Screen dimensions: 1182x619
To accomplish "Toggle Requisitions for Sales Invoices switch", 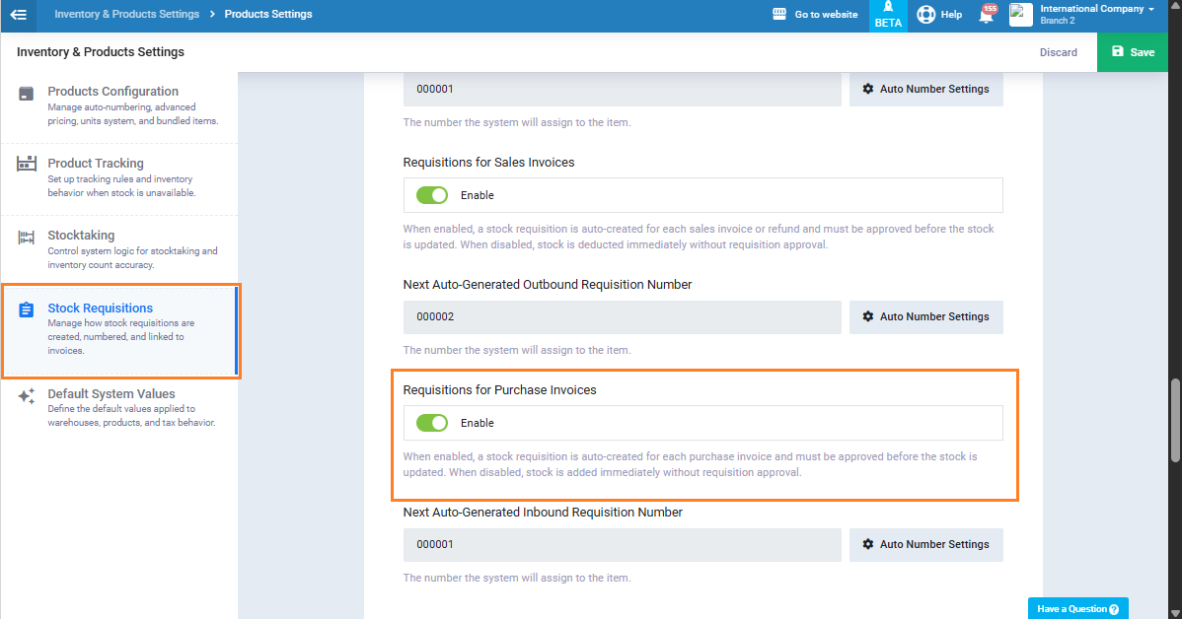I will (x=432, y=195).
